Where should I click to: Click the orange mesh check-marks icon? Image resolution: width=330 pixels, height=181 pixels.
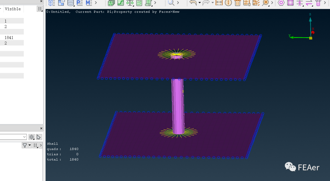click(256, 3)
